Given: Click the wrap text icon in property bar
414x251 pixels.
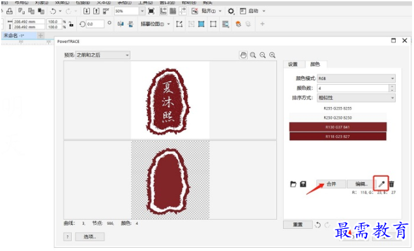Looking at the screenshot, I should click(225, 24).
